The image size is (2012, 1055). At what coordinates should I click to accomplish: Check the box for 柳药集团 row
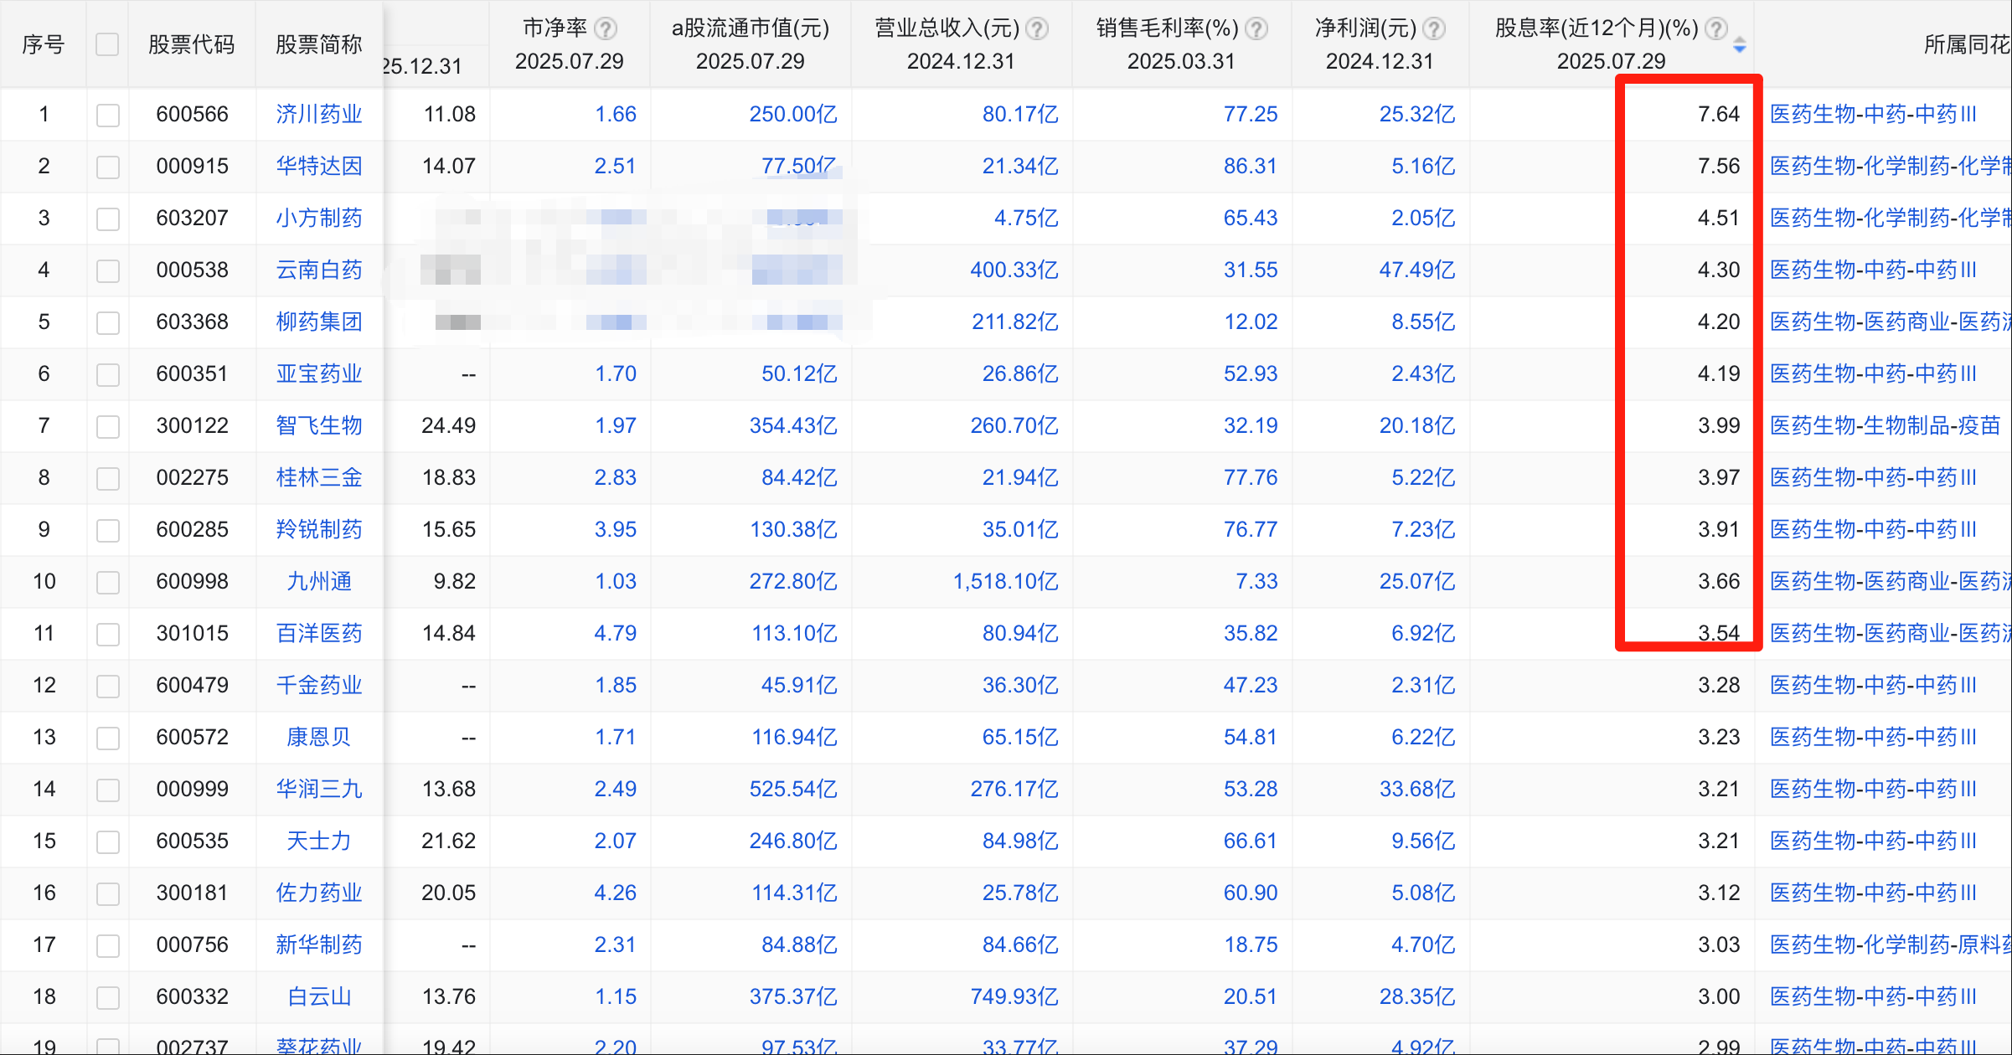click(x=107, y=322)
